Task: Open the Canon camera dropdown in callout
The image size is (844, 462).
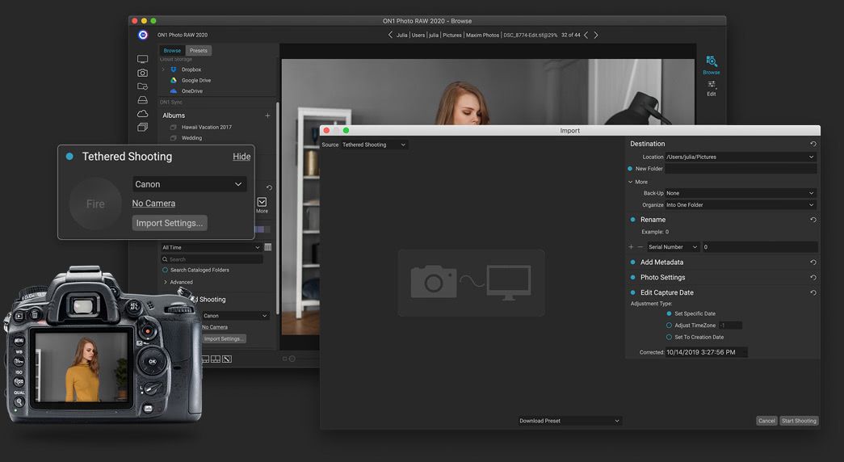Action: pyautogui.click(x=190, y=184)
